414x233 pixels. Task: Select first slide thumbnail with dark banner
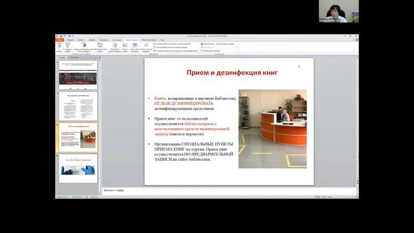pos(78,75)
